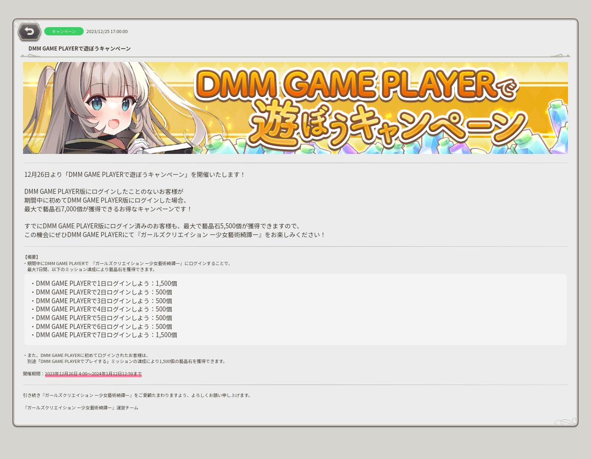
Task: Click the line beginning '期間中に初めてDMM GAME PLAYER版'
Action: pyautogui.click(x=107, y=200)
